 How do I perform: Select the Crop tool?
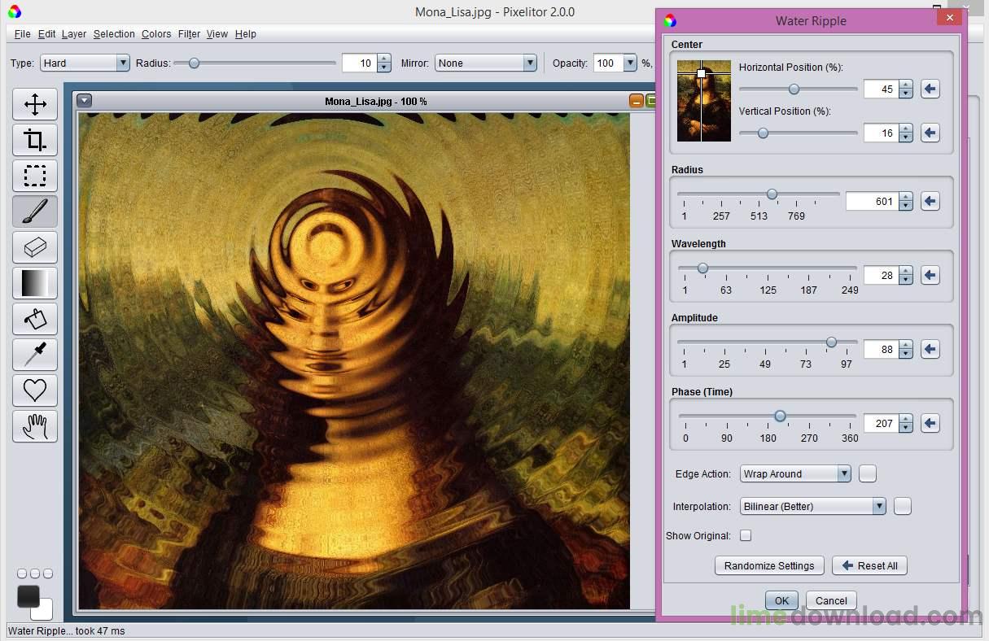34,140
